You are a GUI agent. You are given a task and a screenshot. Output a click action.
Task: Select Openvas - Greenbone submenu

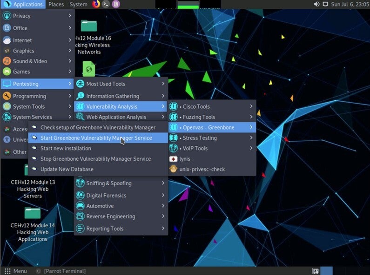(212, 127)
